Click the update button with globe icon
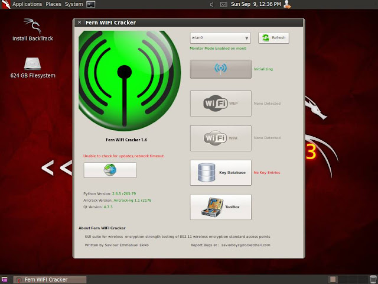378x284 pixels. point(110,170)
